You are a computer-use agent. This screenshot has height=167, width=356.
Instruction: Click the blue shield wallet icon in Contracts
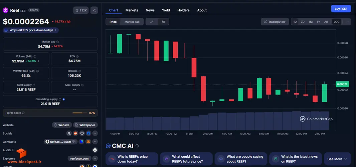point(81,142)
